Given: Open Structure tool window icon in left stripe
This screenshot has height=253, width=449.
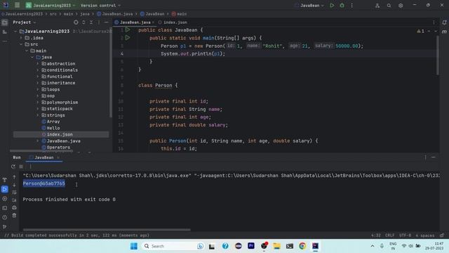Looking at the screenshot, I should 5,32.
